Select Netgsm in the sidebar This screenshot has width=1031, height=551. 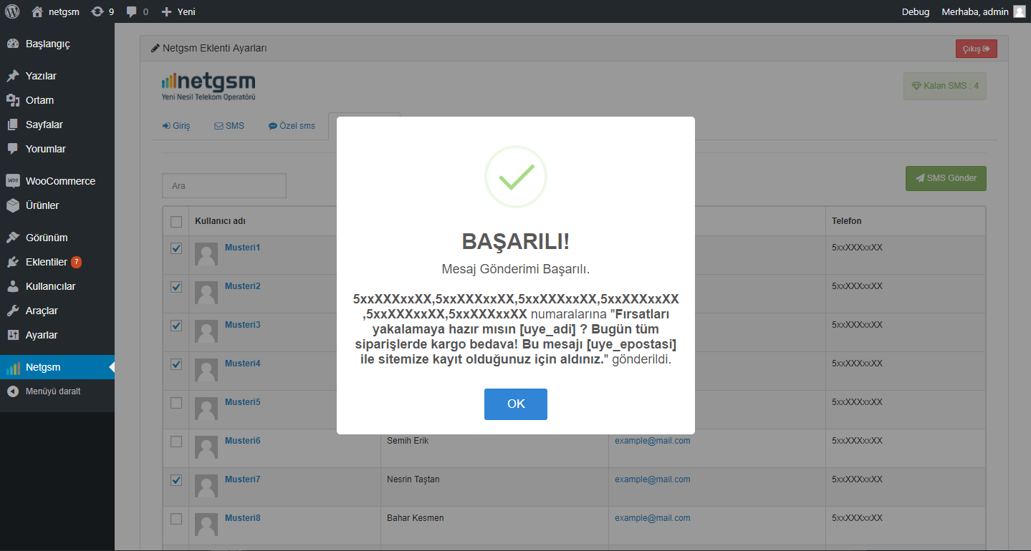[x=57, y=368]
